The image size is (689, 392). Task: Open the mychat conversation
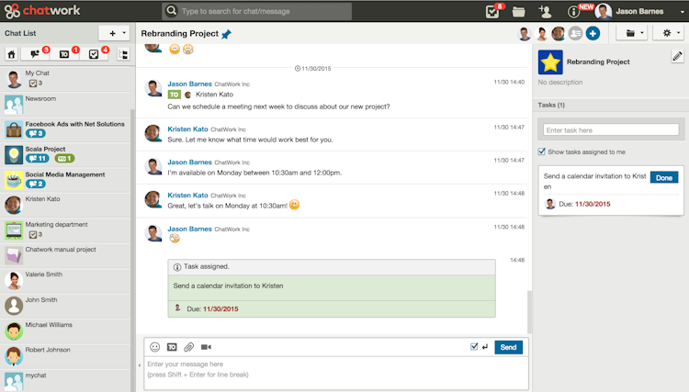pos(66,381)
